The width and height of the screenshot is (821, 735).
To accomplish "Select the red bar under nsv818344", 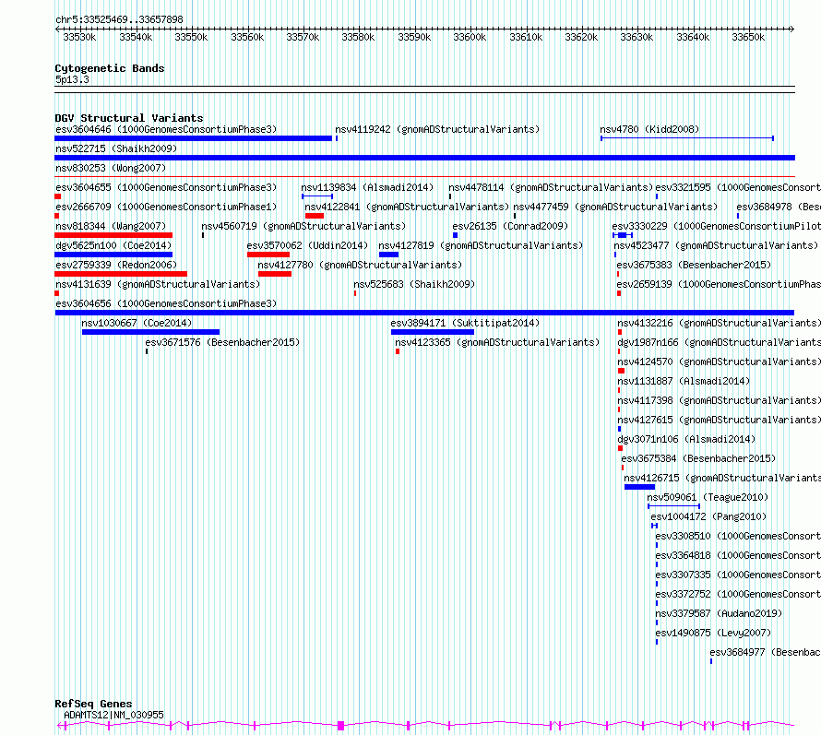I will tap(113, 235).
